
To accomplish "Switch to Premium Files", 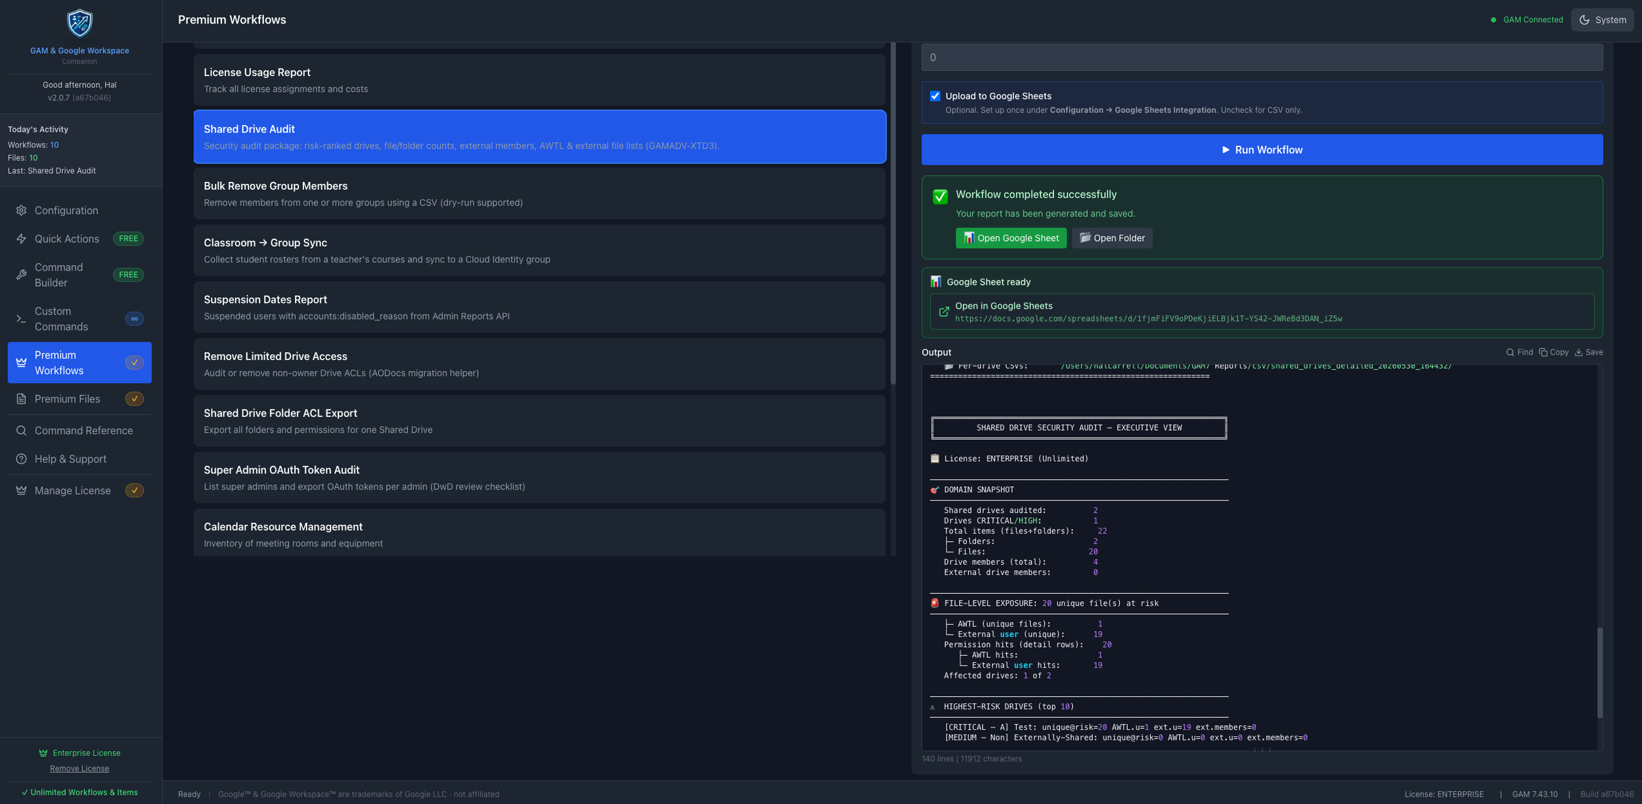I will pyautogui.click(x=79, y=399).
